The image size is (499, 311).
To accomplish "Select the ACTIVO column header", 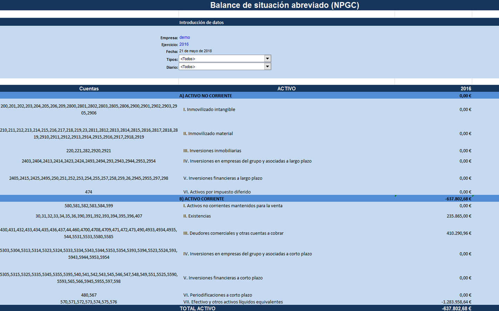I will [286, 88].
